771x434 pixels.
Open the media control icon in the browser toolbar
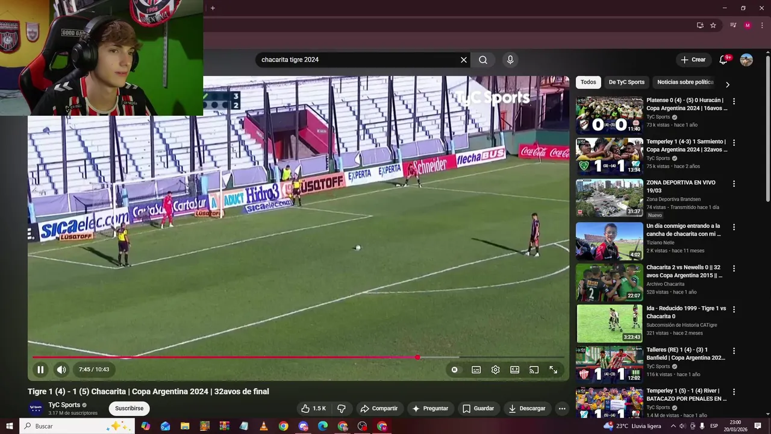(733, 25)
